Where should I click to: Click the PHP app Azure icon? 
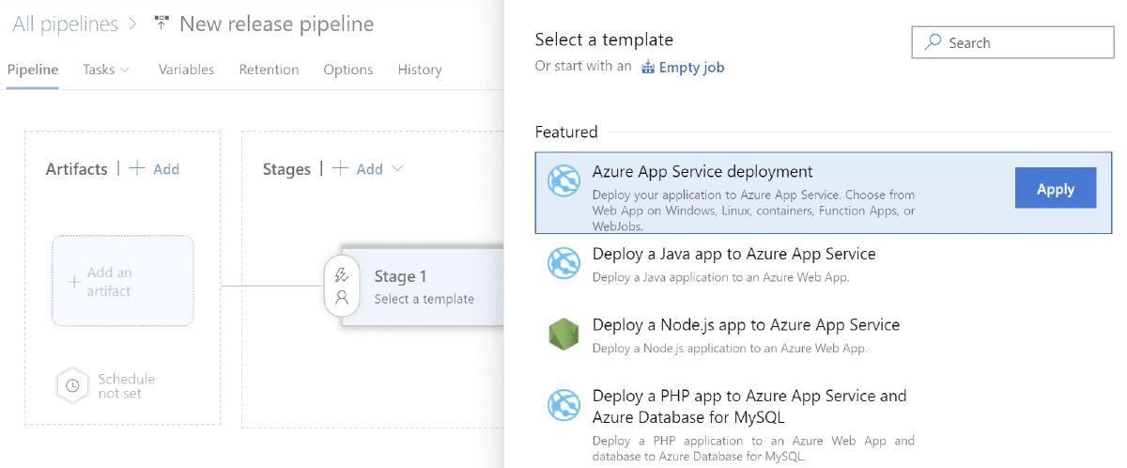(x=564, y=405)
